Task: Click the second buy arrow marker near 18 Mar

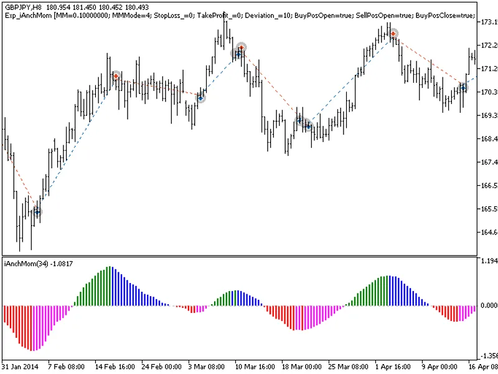Action: click(308, 127)
